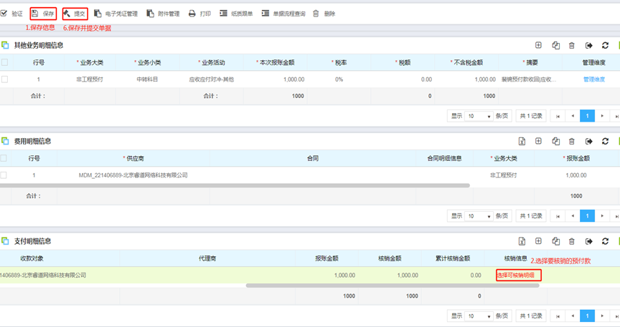The height and width of the screenshot is (327, 620).
Task: Excel import icon in 支付明细信息 section
Action: click(x=522, y=241)
